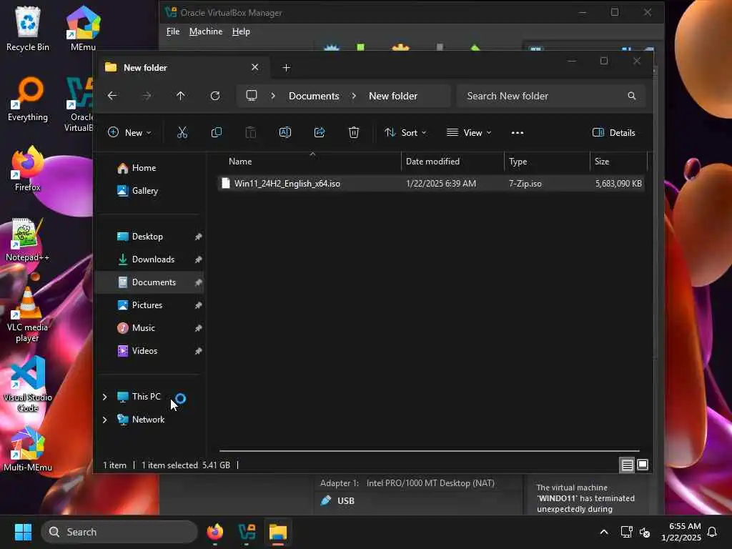Click File Explorer icon in taskbar
732x549 pixels.
pyautogui.click(x=278, y=532)
